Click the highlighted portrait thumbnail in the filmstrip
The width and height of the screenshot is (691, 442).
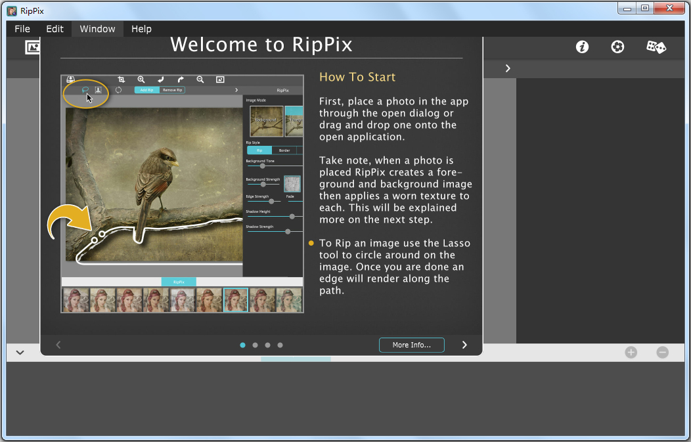[236, 299]
